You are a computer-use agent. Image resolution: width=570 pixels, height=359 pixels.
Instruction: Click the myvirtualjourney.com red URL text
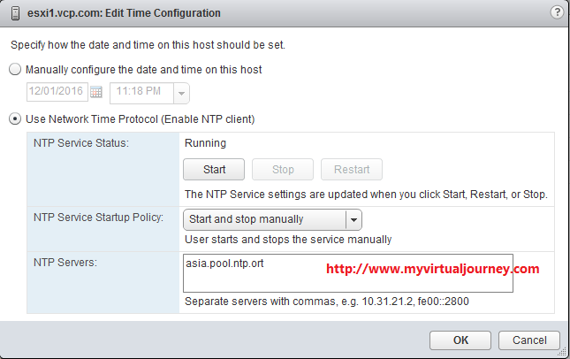[x=433, y=269]
